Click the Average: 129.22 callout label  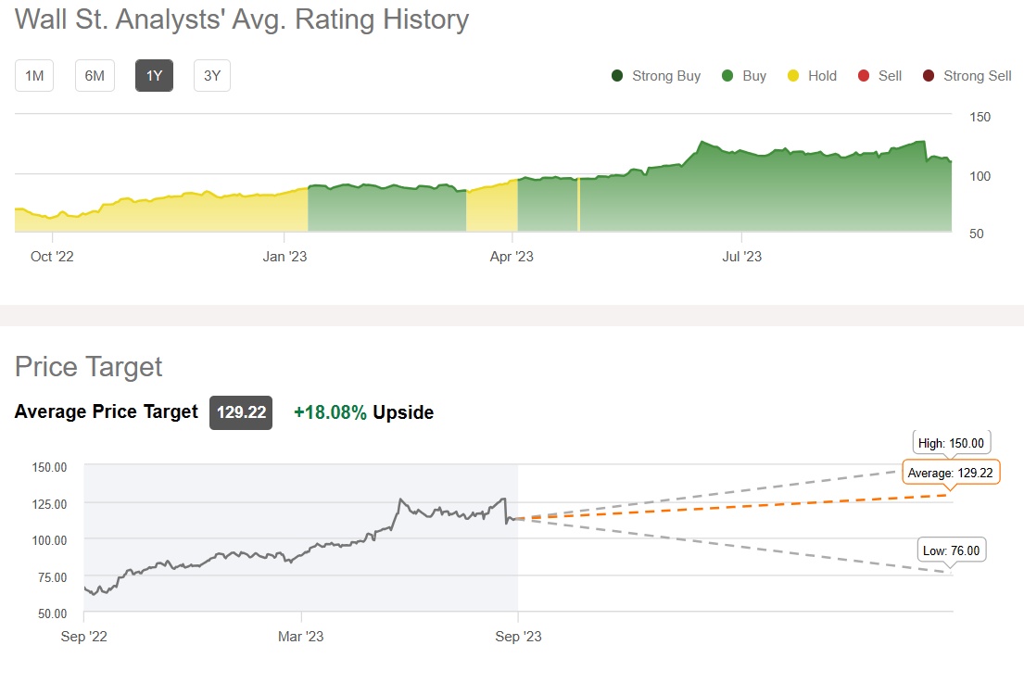pos(952,473)
